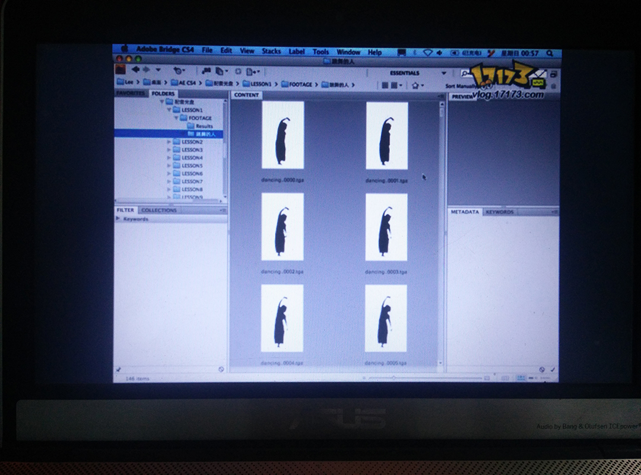Select the LESSON7 folder in tree
Viewport: 641px width, 475px height.
(188, 181)
